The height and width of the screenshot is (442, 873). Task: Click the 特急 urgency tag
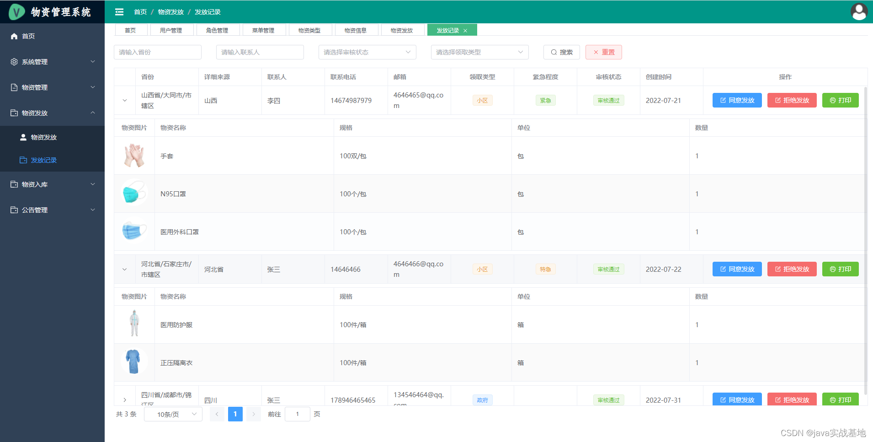(546, 269)
